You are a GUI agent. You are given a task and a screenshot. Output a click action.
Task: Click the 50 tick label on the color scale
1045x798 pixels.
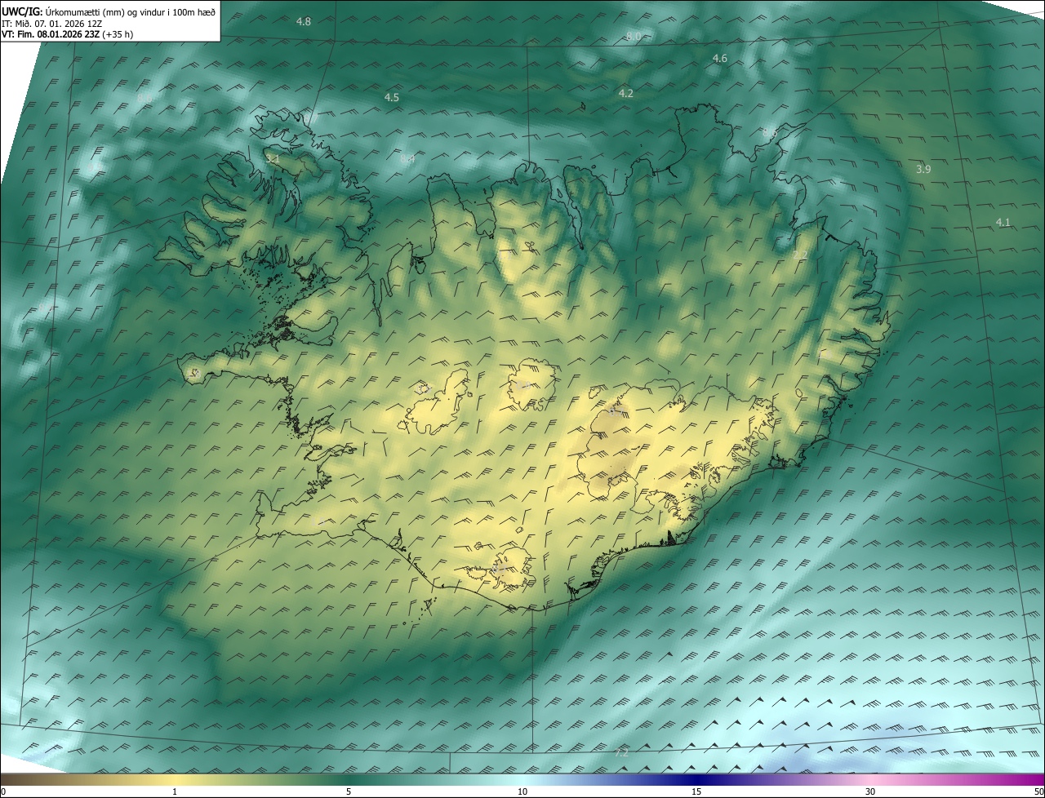coord(1038,791)
